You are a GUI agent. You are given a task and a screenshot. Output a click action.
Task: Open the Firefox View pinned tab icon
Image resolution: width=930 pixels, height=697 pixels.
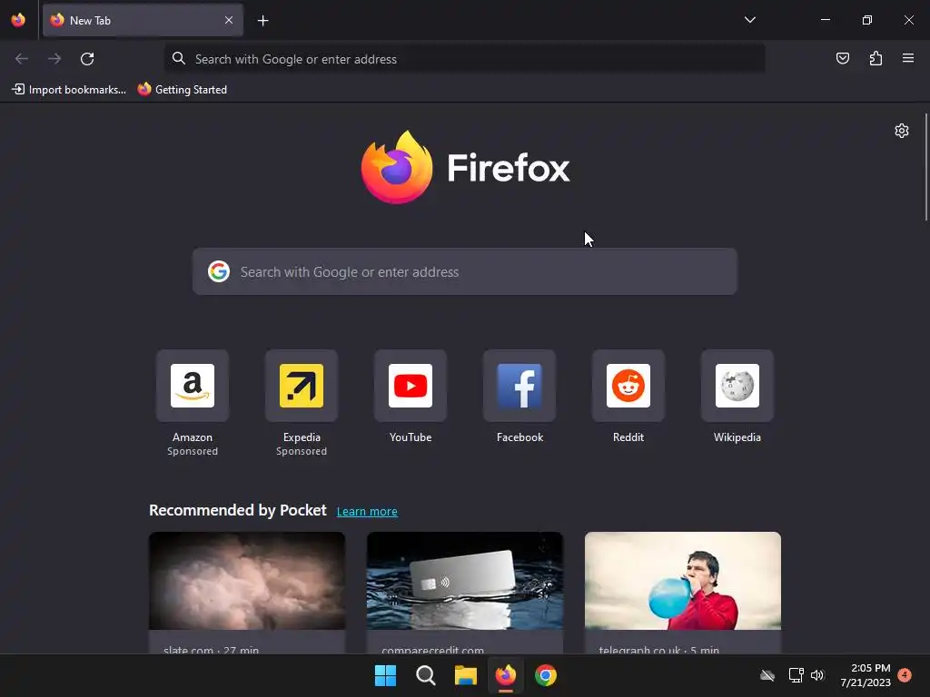click(18, 20)
